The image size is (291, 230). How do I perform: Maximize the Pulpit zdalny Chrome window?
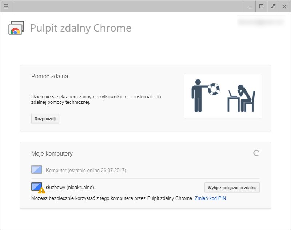[x=261, y=6]
